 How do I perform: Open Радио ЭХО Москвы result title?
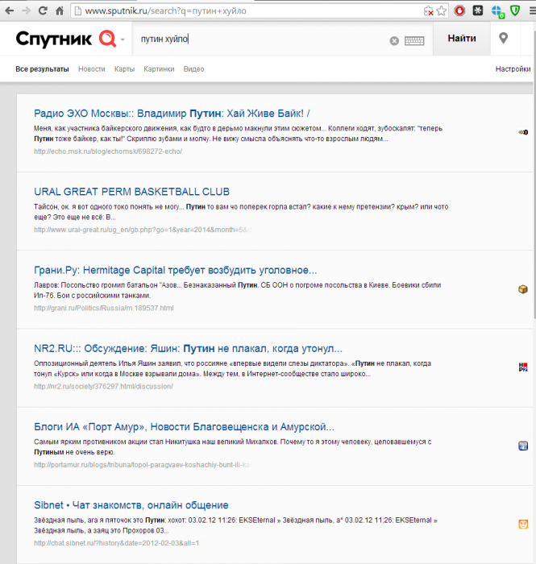point(172,114)
